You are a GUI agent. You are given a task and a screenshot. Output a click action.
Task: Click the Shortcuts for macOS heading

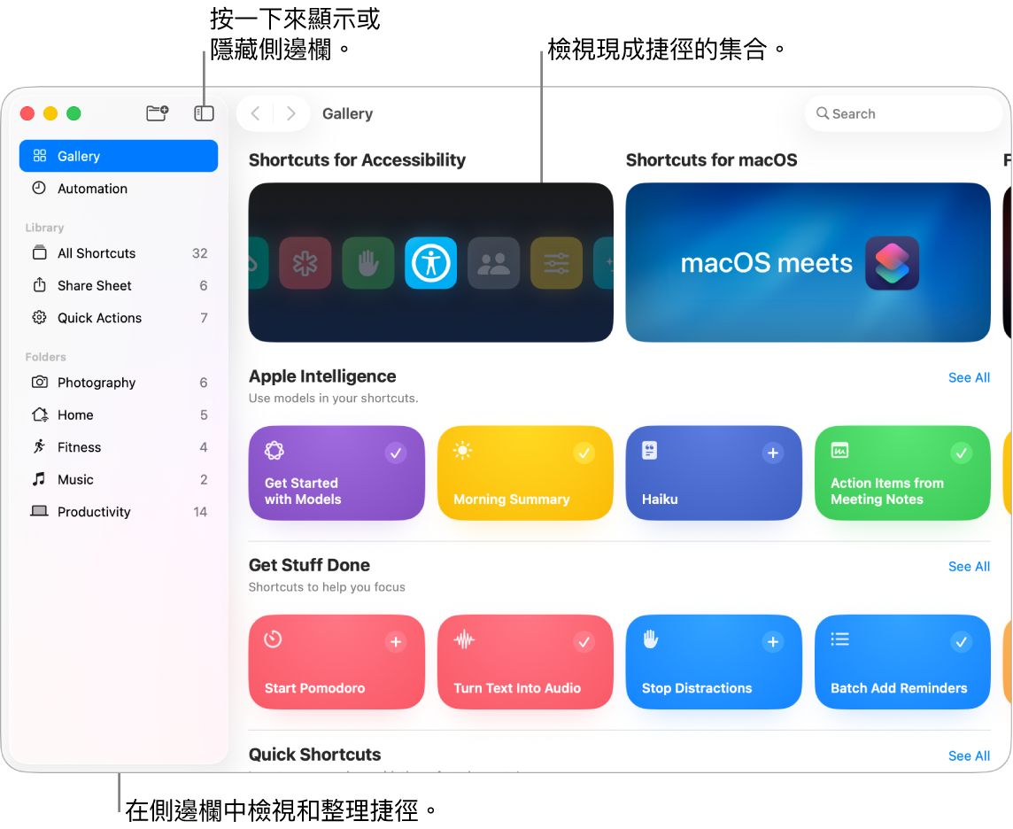711,159
